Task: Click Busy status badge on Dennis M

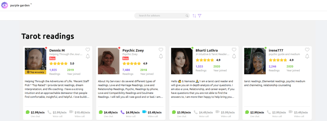Action: (x=52, y=58)
